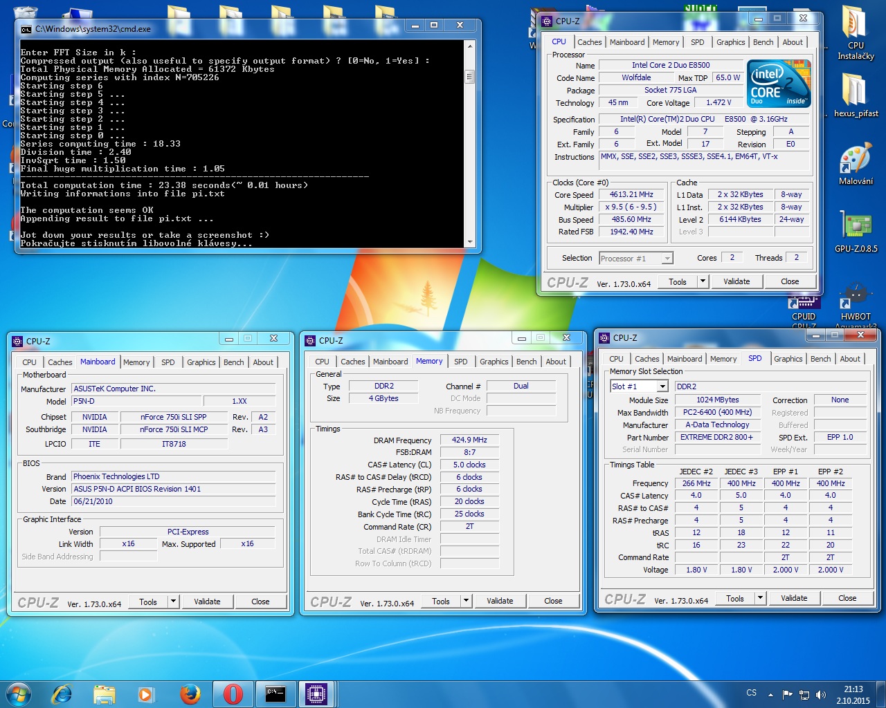Image resolution: width=886 pixels, height=708 pixels.
Task: Expand Tools dropdown arrow in SPD window
Action: point(760,598)
